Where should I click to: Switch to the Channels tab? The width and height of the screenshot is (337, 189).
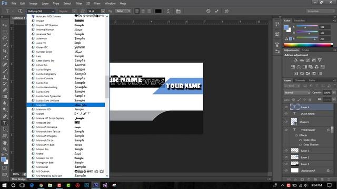click(300, 80)
